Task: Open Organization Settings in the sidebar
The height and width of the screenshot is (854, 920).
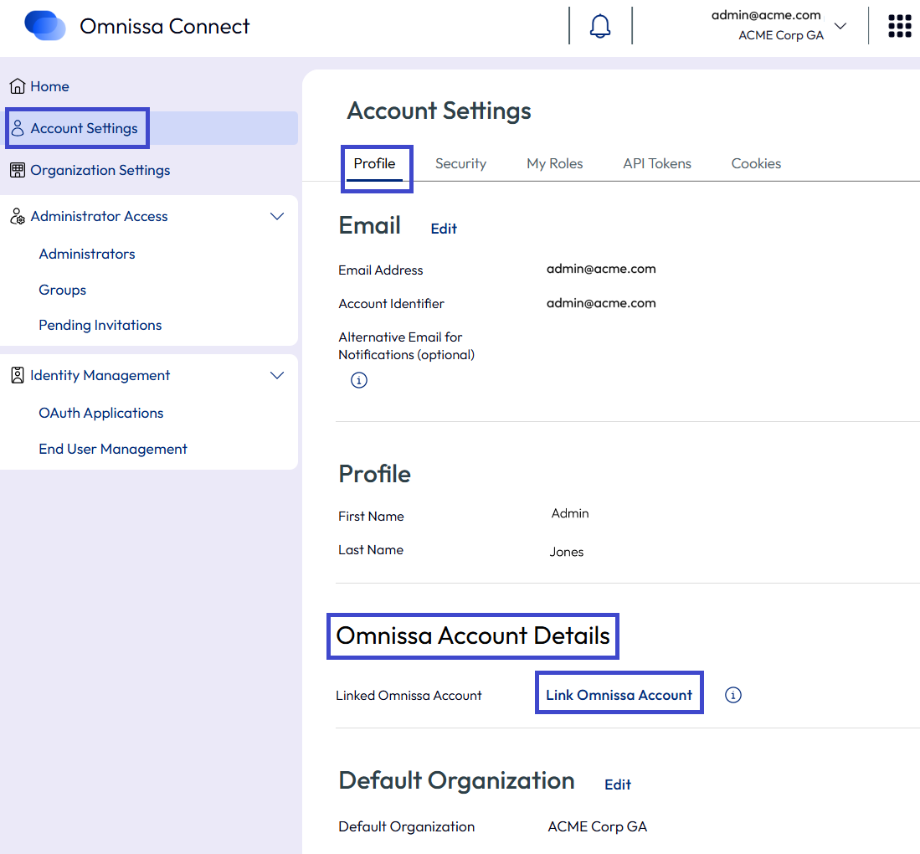Action: pyautogui.click(x=100, y=170)
